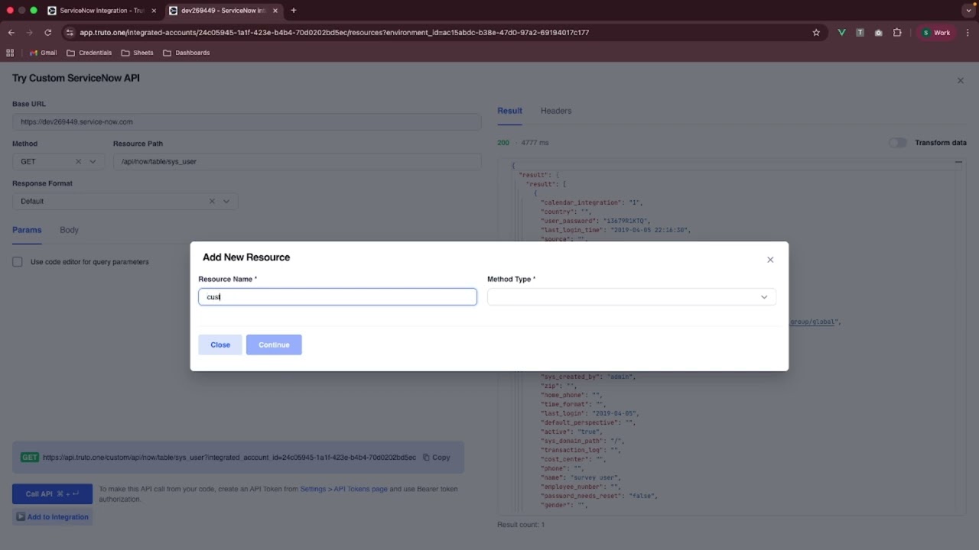Open a new browser tab
The width and height of the screenshot is (979, 550).
pyautogui.click(x=294, y=11)
